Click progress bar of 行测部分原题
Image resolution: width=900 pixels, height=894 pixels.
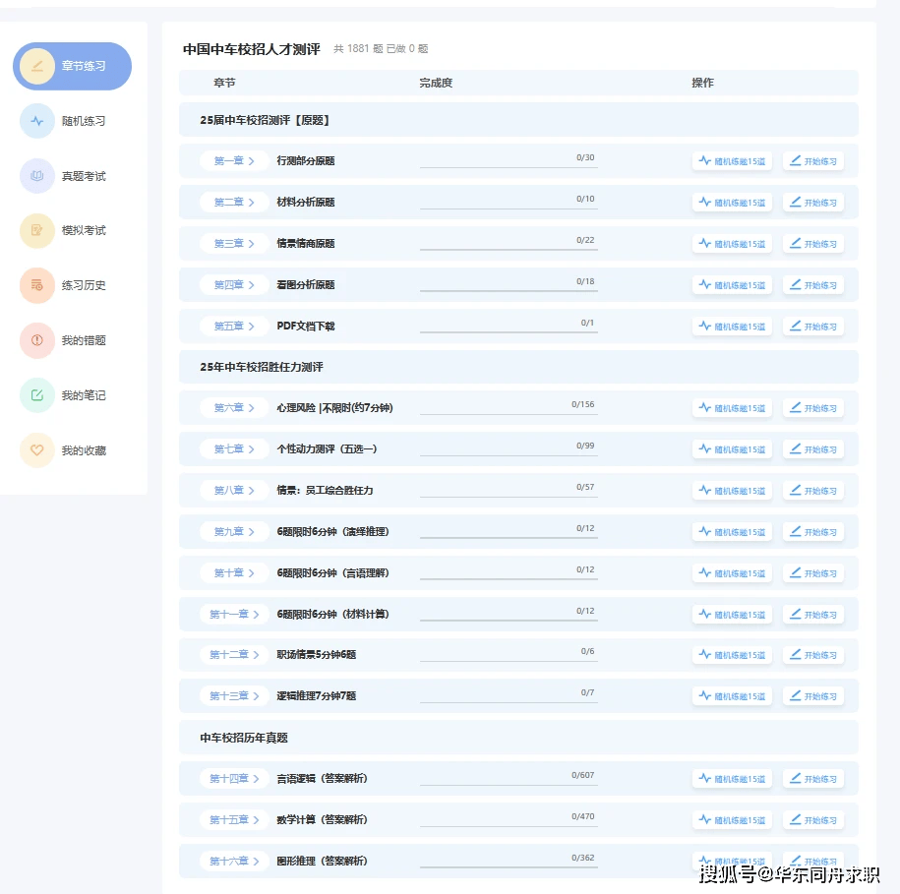tap(509, 167)
